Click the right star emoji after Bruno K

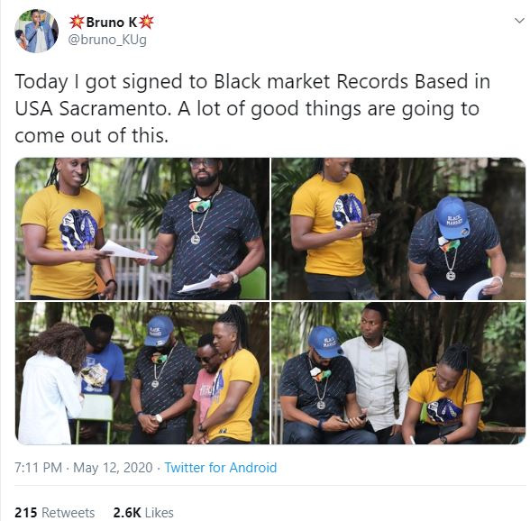click(146, 22)
